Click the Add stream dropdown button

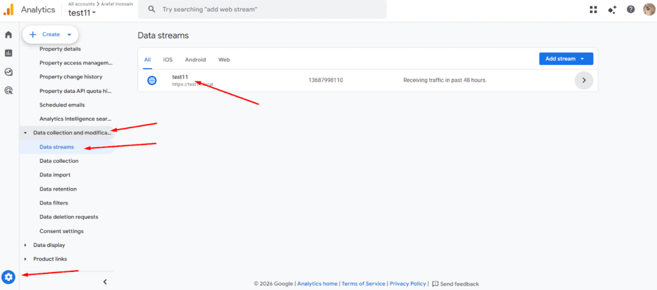click(565, 59)
